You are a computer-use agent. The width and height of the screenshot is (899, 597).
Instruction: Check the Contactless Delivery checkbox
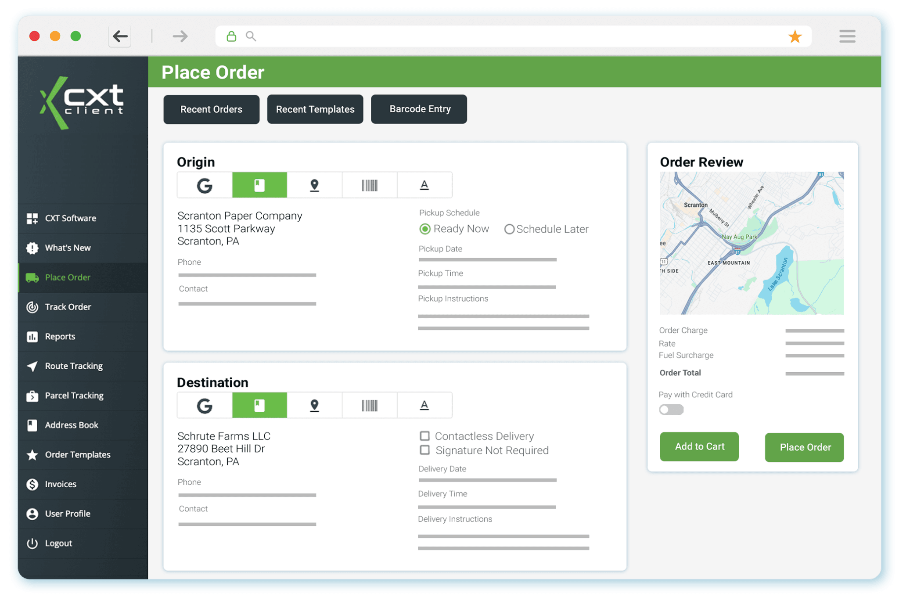tap(424, 436)
